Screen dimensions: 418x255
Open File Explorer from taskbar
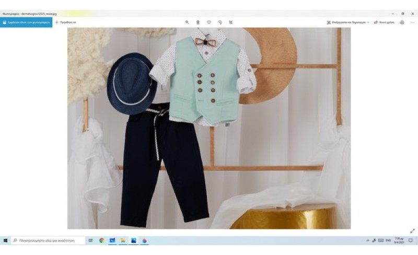123,240
